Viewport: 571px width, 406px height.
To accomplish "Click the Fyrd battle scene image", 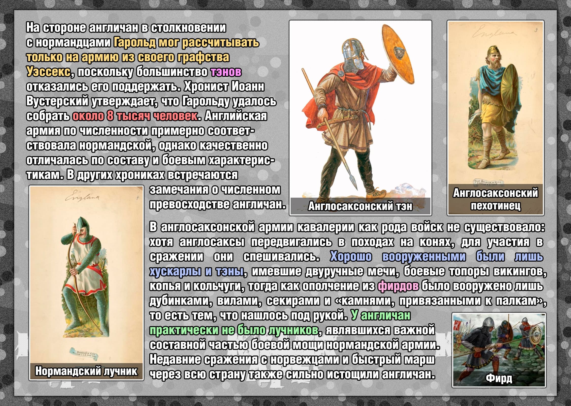I will pyautogui.click(x=499, y=343).
